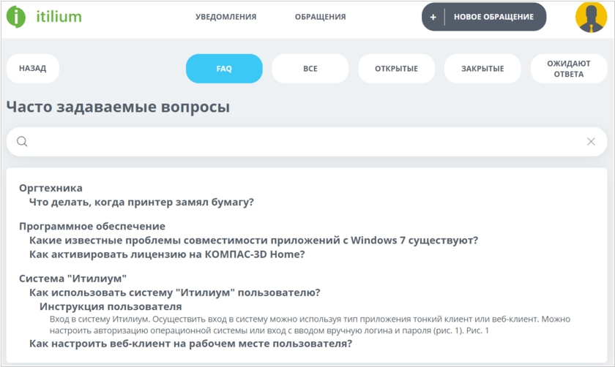
Task: Collapse the how to use Итилиум question
Action: 175,292
